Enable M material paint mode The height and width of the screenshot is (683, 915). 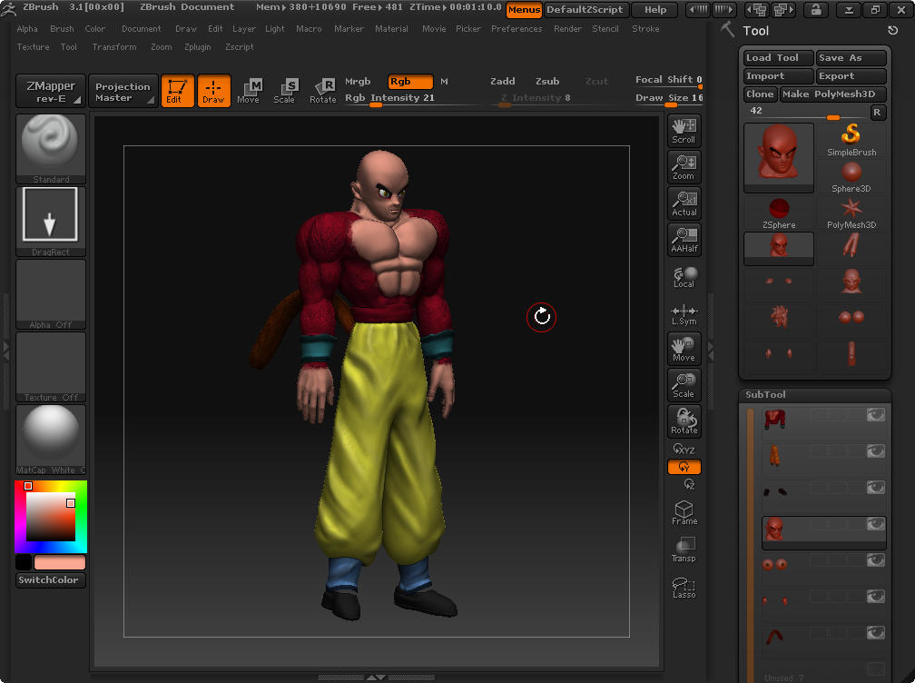(x=444, y=81)
